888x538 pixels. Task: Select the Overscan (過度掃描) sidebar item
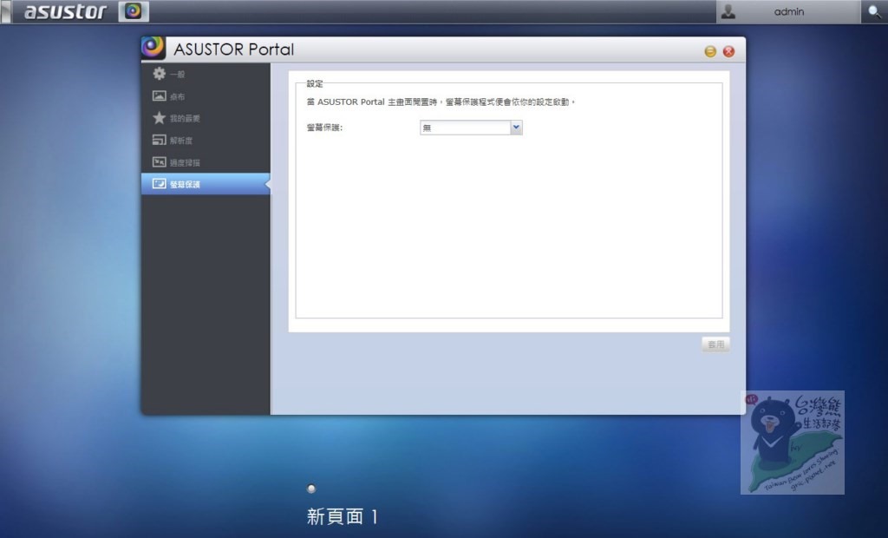click(x=206, y=162)
